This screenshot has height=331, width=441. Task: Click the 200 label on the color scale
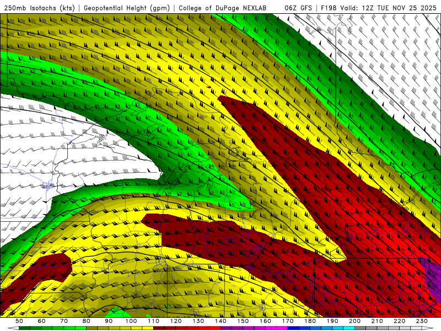point(354,321)
